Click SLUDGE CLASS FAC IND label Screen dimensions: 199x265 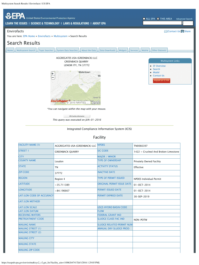[111, 219]
